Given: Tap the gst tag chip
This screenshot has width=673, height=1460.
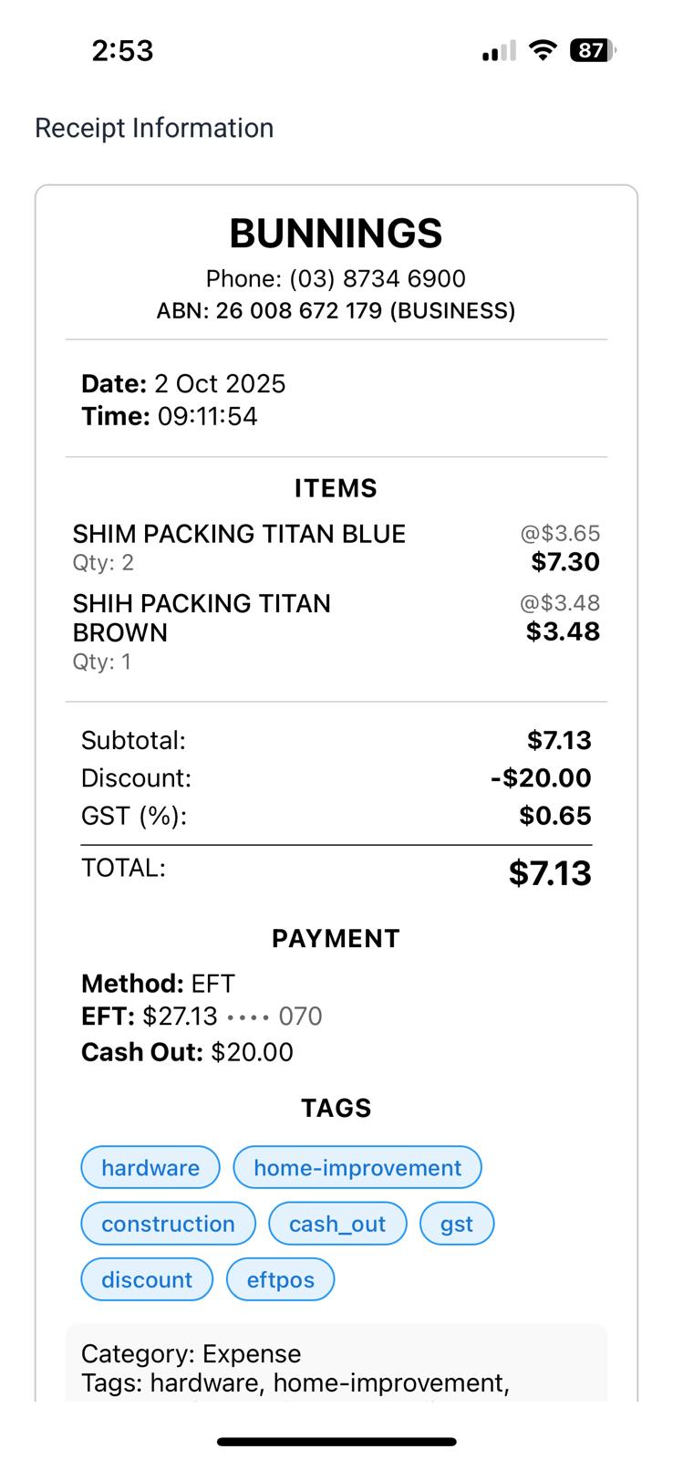Looking at the screenshot, I should pyautogui.click(x=457, y=1224).
